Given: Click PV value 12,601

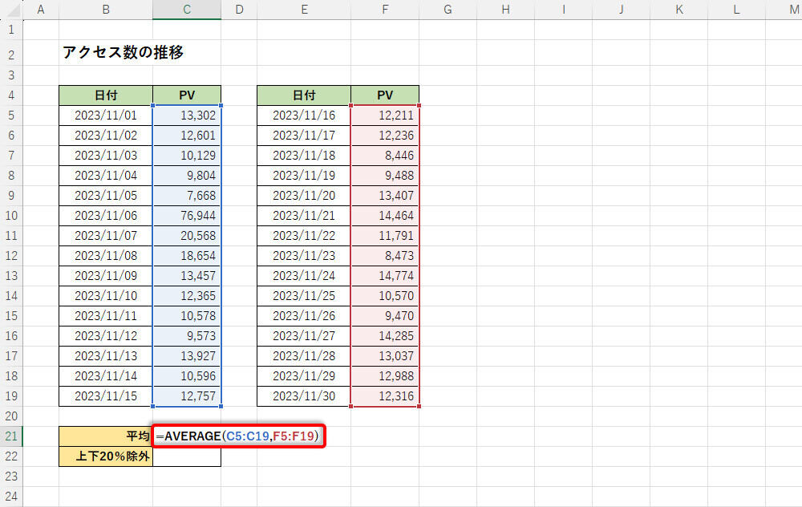Looking at the screenshot, I should 187,135.
